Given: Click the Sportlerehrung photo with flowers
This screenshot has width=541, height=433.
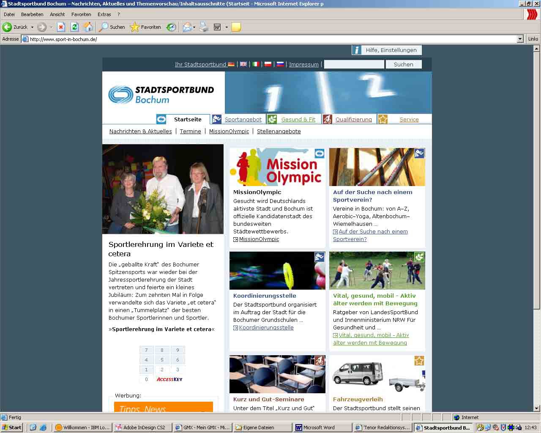Looking at the screenshot, I should [x=163, y=189].
